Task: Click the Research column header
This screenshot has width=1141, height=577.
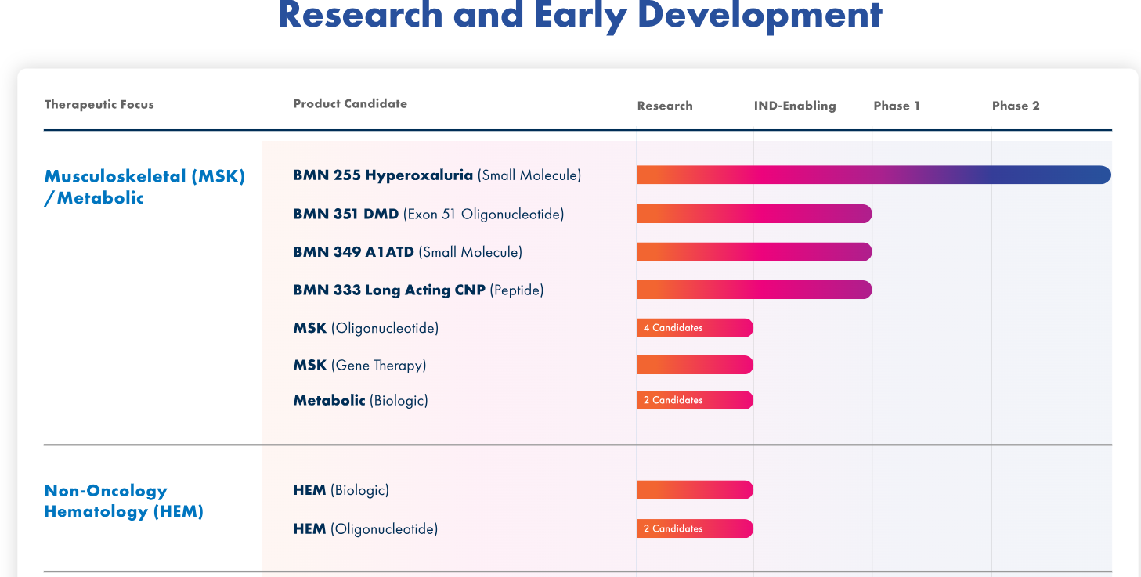Action: point(665,106)
